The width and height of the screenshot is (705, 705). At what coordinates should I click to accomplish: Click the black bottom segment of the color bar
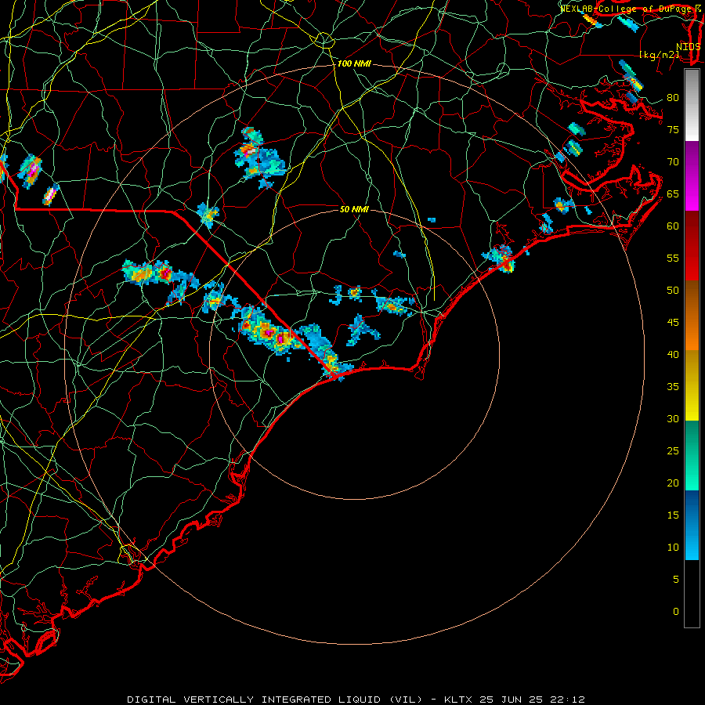tap(692, 594)
